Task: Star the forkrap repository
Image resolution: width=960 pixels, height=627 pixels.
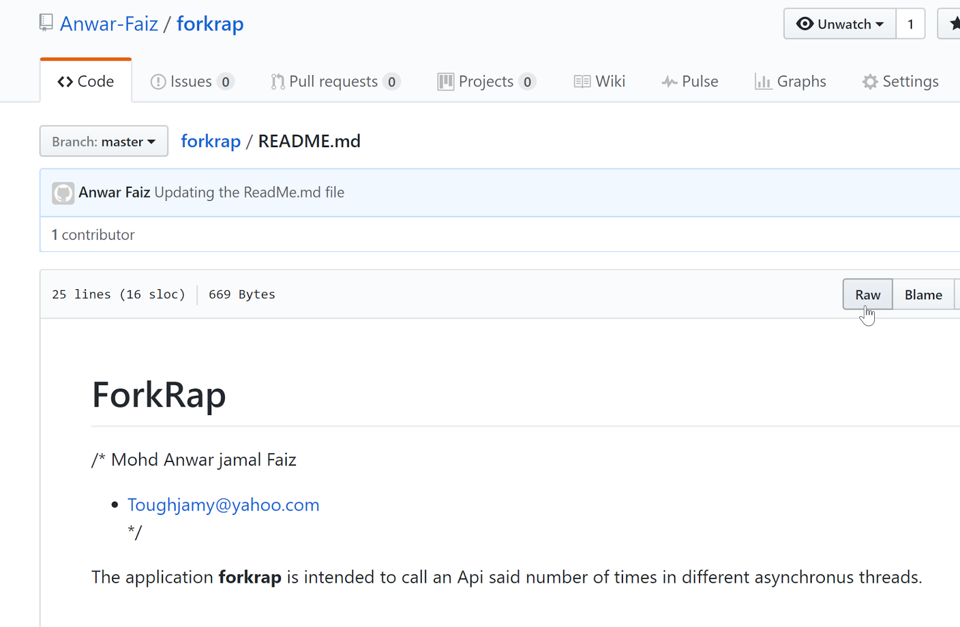Action: point(954,24)
